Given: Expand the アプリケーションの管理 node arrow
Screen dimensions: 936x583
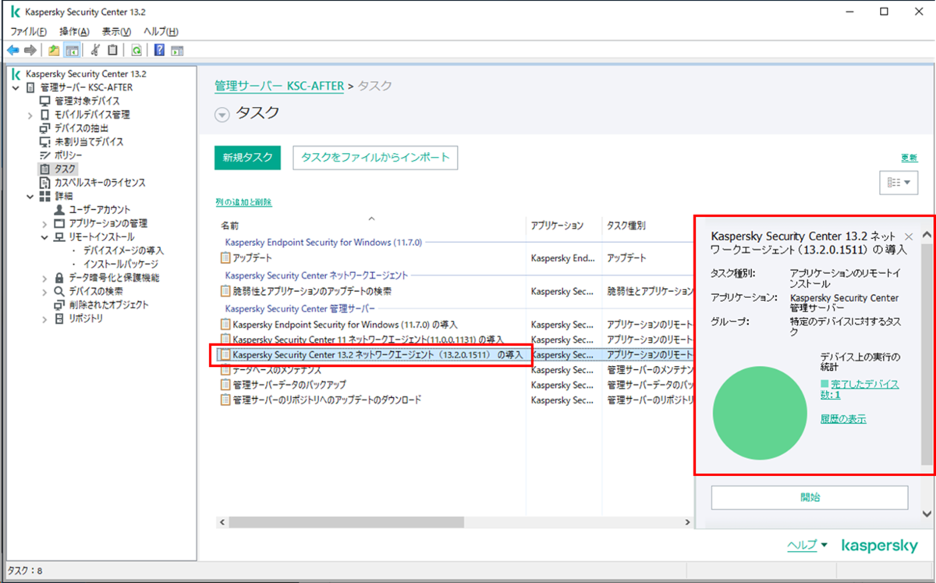Looking at the screenshot, I should pyautogui.click(x=45, y=224).
